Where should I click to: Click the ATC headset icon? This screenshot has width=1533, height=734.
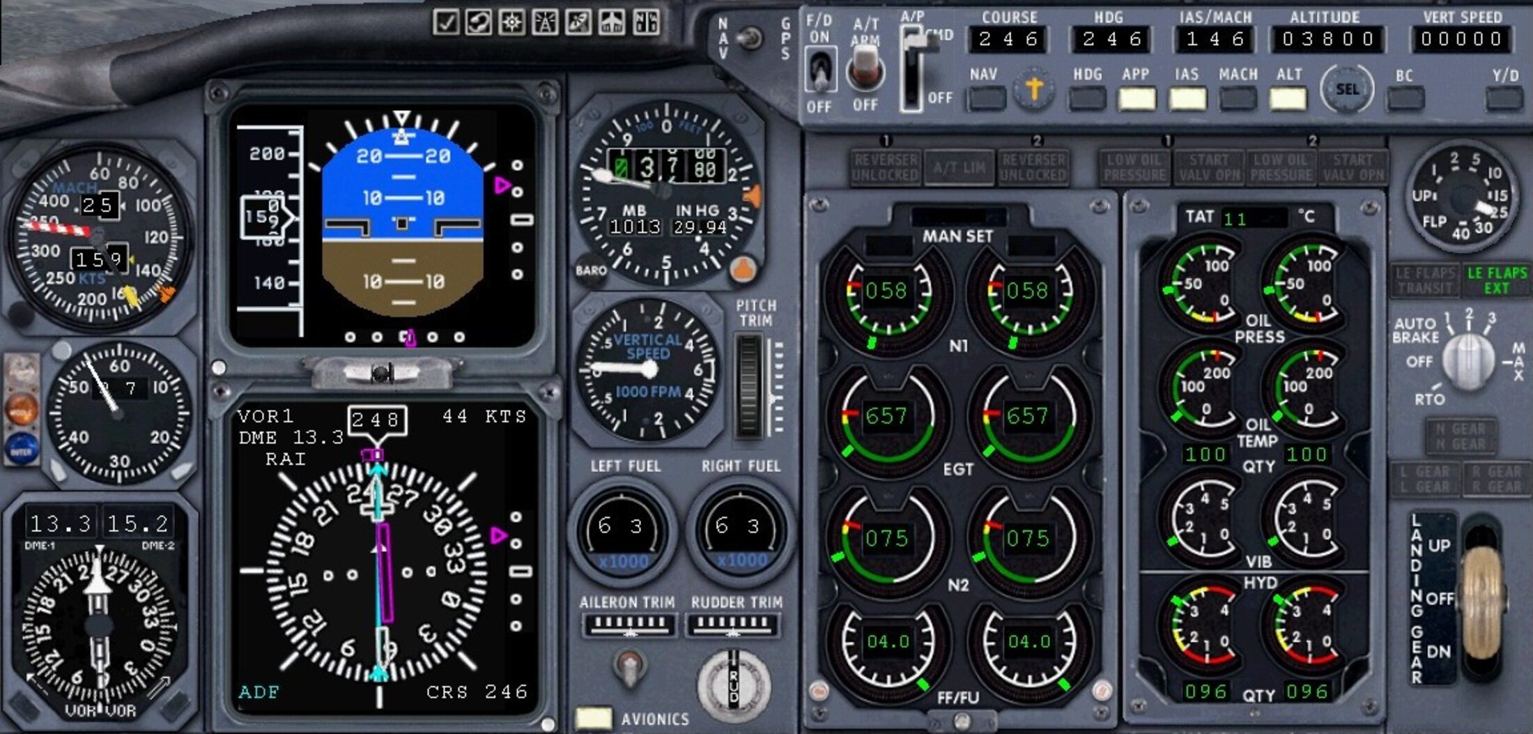tap(478, 22)
